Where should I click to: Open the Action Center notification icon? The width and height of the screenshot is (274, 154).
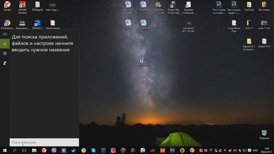249,150
